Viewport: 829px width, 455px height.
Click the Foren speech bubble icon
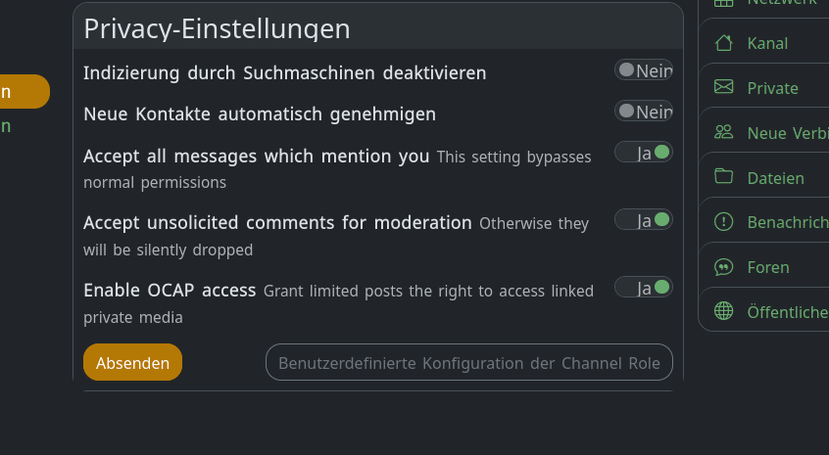[724, 267]
